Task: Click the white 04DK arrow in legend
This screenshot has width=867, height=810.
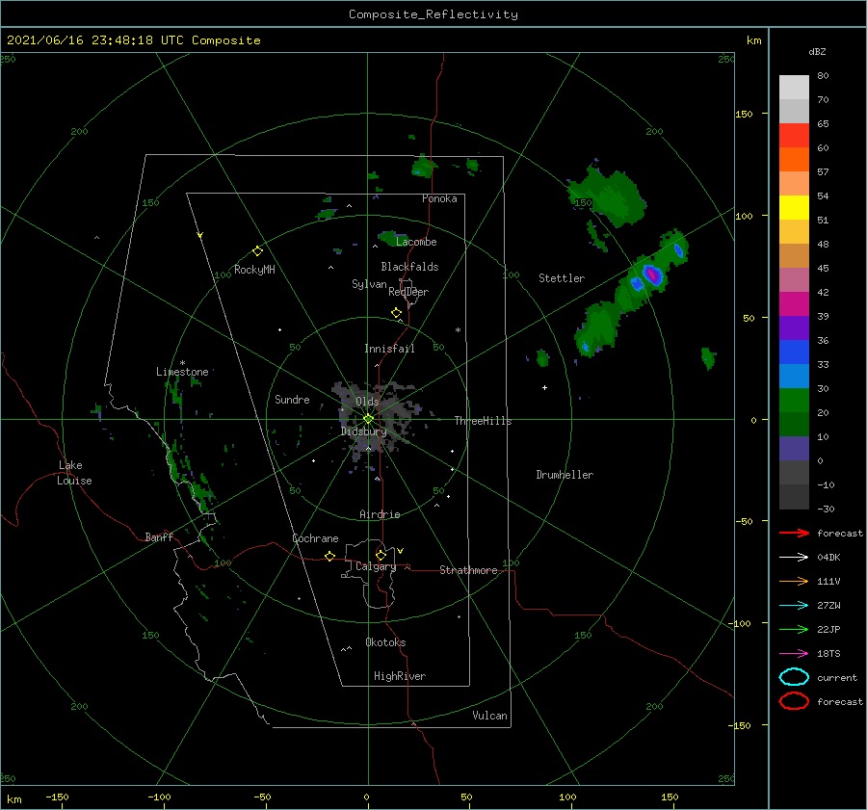Action: click(794, 557)
